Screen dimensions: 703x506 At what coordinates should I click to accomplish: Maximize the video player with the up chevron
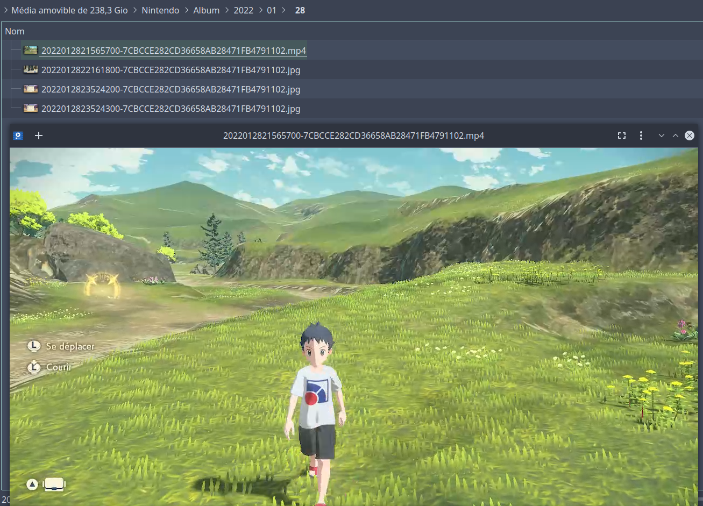(676, 136)
